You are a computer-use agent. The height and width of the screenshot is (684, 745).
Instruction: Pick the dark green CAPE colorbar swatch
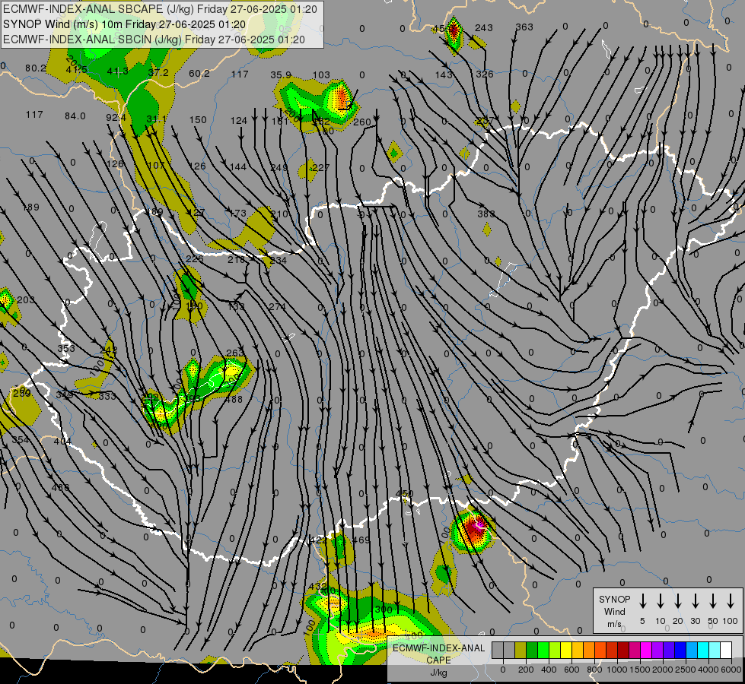point(532,650)
